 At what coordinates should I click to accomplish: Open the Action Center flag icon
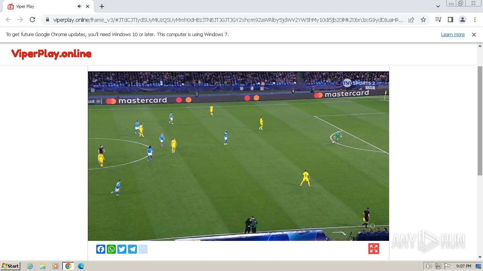(447, 266)
